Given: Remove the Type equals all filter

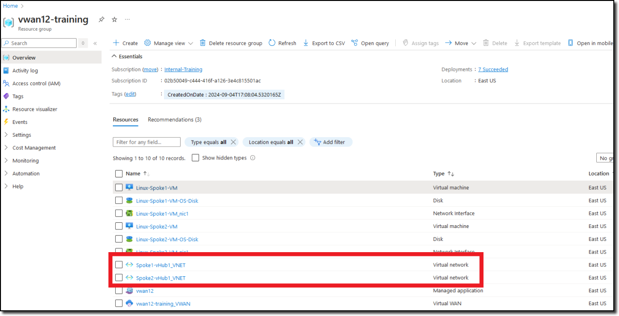Looking at the screenshot, I should pos(233,142).
